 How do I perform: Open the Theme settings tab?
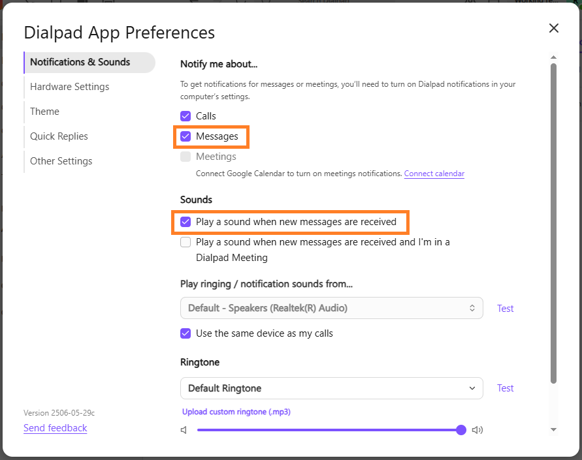click(x=44, y=112)
